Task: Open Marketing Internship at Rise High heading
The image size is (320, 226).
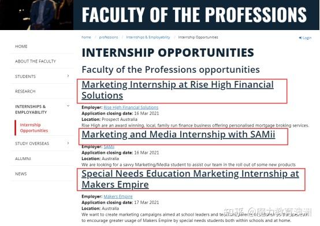Action: [177, 90]
